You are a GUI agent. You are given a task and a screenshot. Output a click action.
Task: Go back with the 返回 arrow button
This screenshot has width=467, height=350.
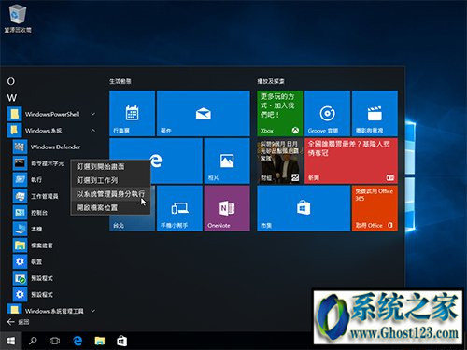[x=18, y=322]
